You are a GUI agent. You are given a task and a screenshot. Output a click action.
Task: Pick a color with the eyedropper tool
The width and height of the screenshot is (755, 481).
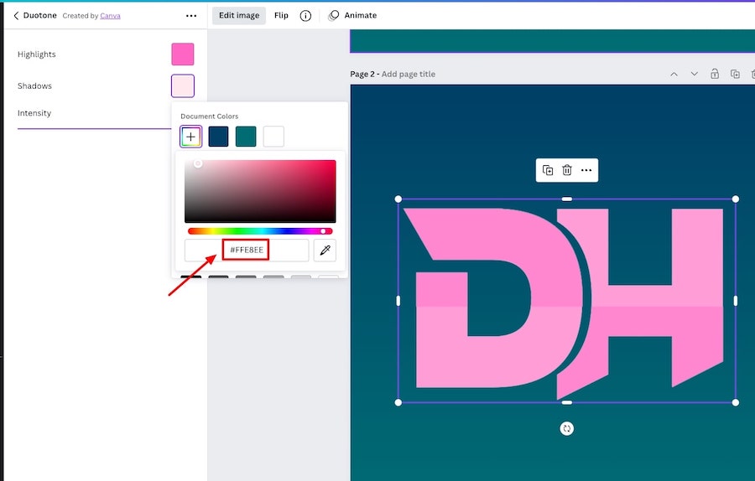(325, 250)
